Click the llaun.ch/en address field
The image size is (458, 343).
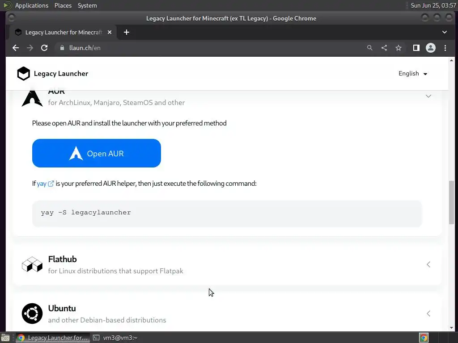click(209, 48)
